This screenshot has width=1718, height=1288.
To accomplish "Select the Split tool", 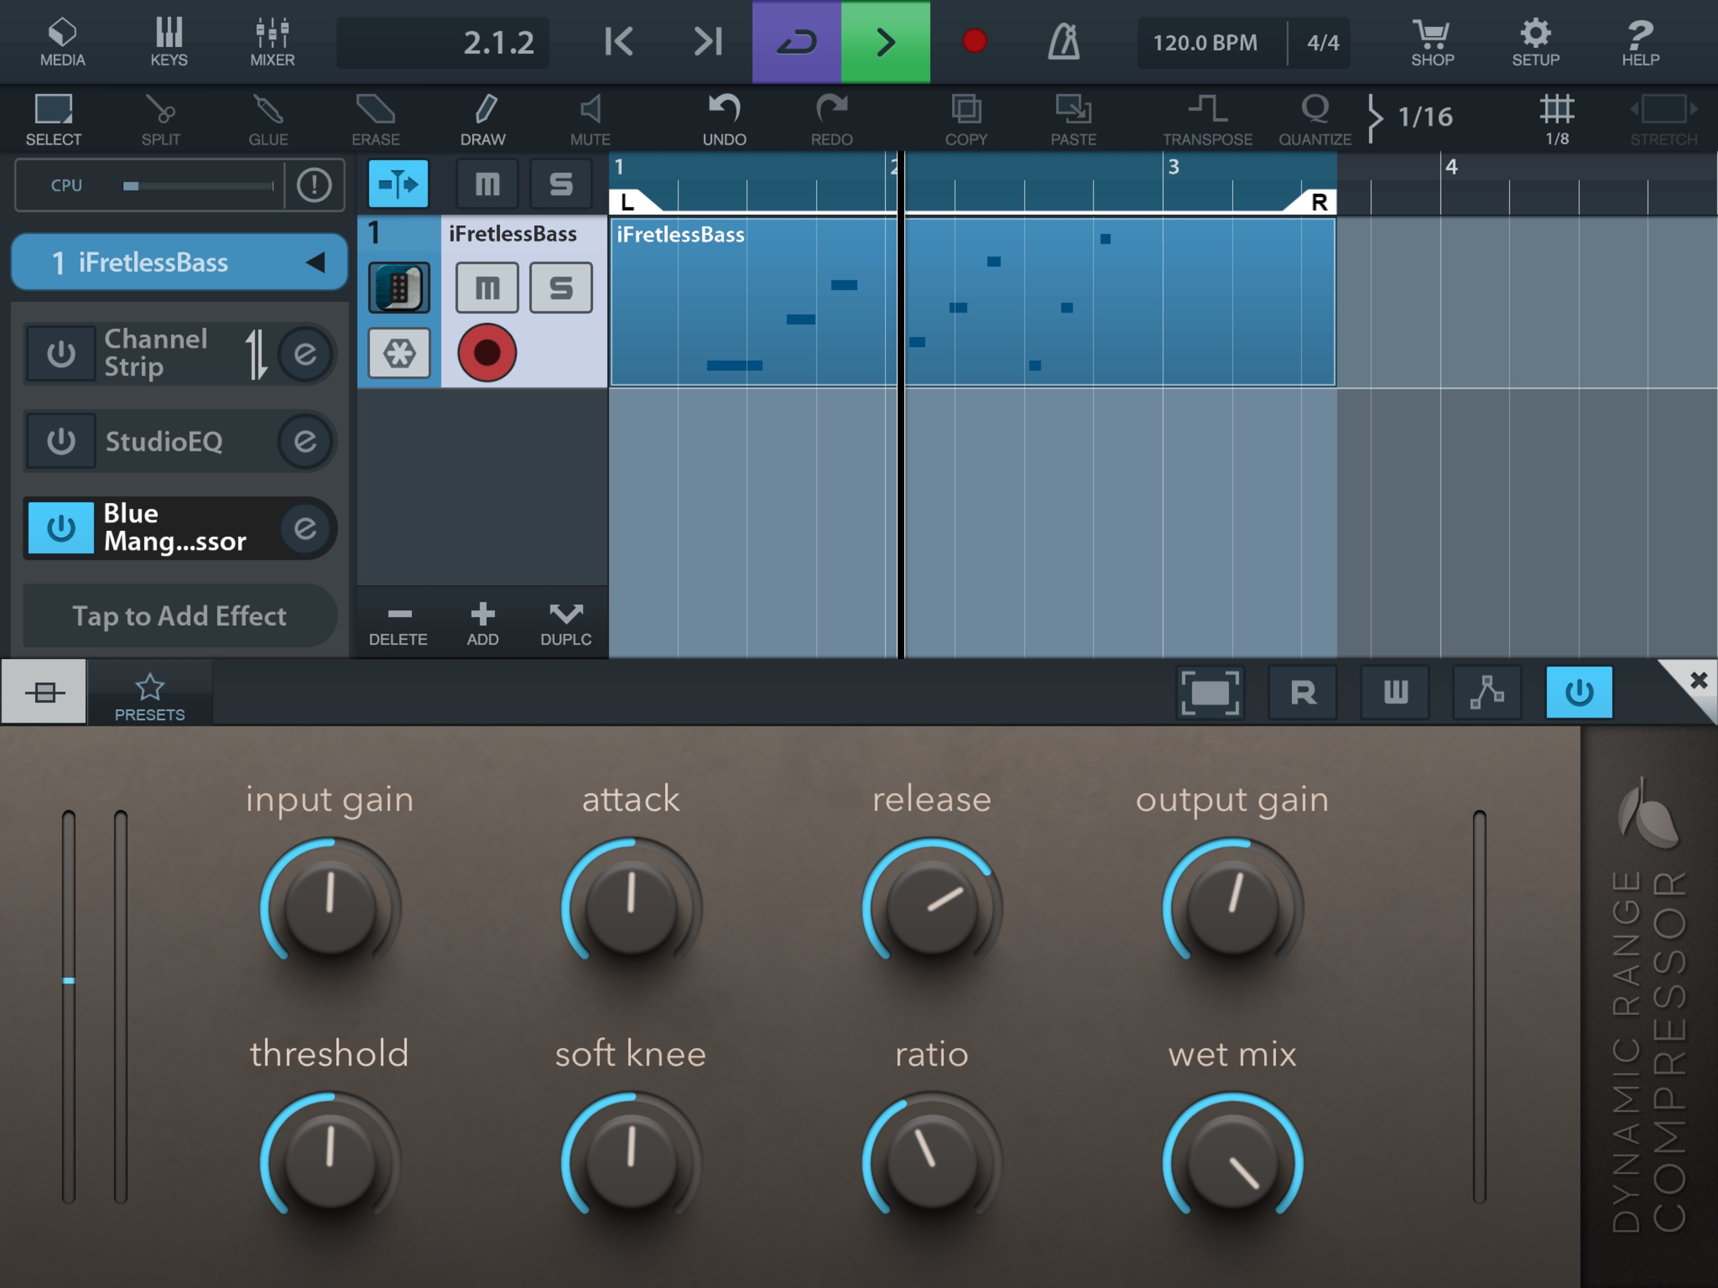I will coord(161,118).
